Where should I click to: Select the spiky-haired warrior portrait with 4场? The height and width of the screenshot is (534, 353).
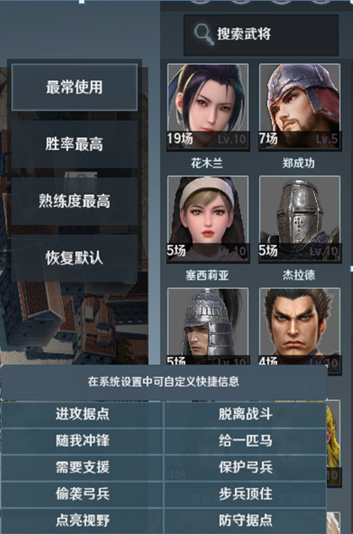pos(300,327)
